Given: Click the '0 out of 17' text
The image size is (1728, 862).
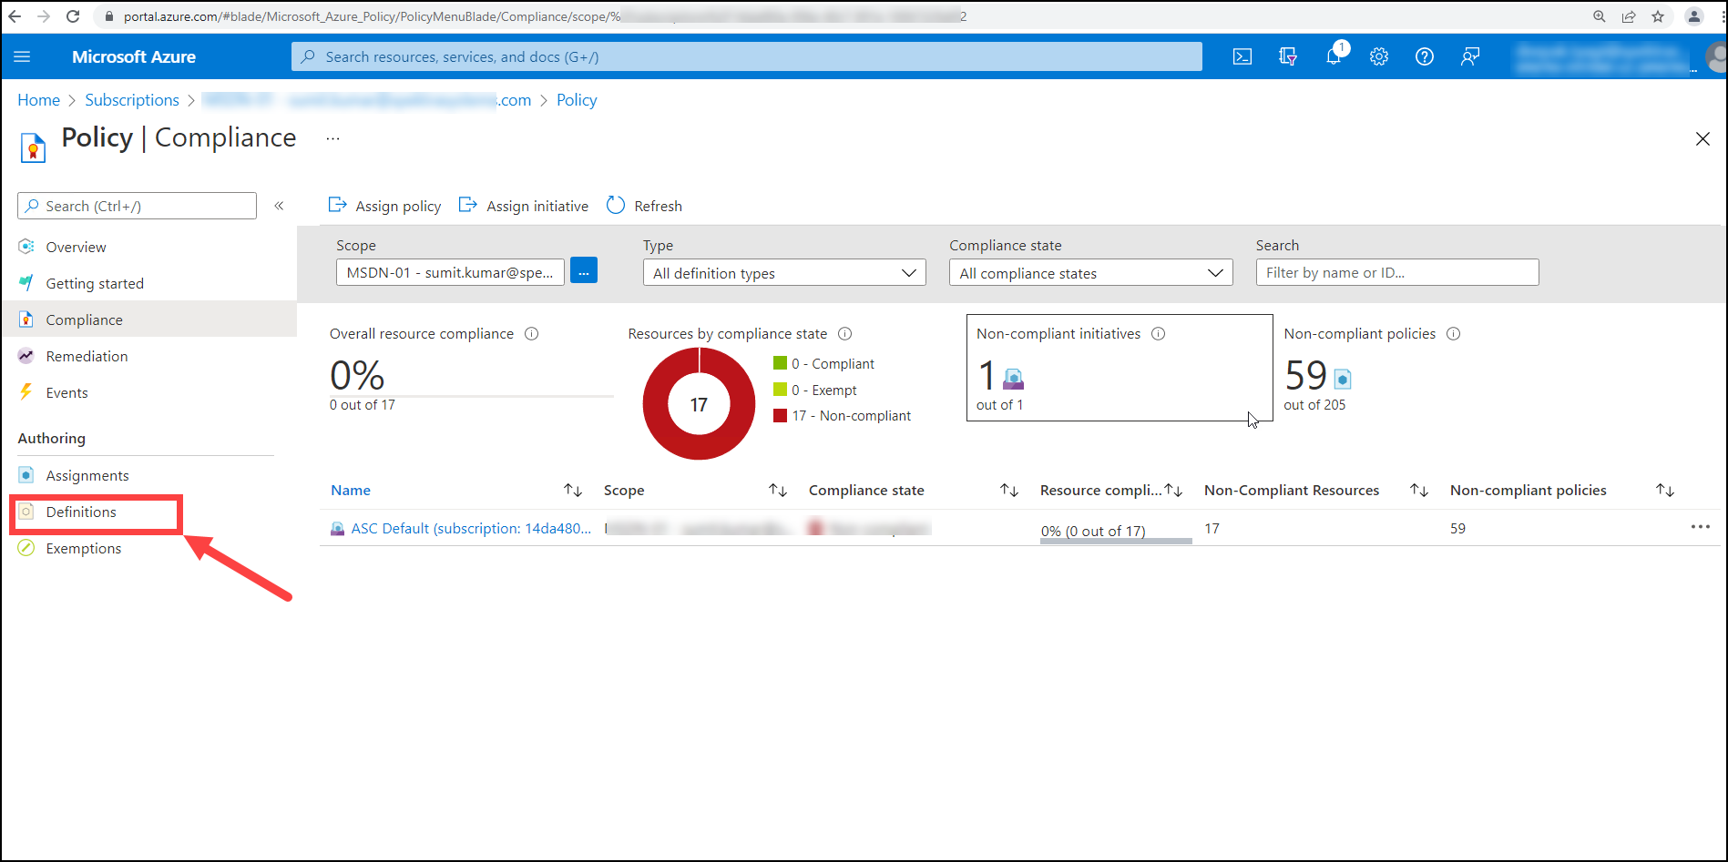Looking at the screenshot, I should coord(363,405).
